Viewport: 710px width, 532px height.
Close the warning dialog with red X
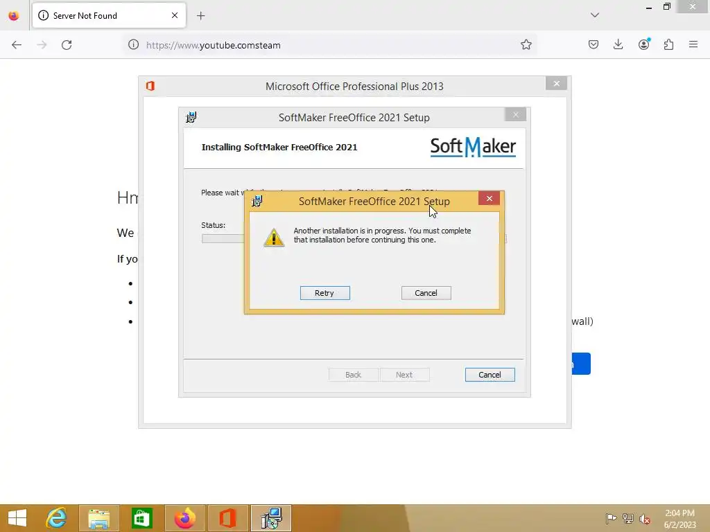click(x=489, y=198)
